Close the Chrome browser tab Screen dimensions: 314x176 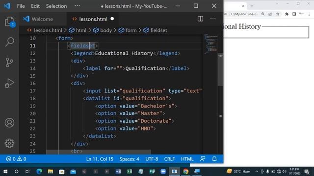[243, 6]
